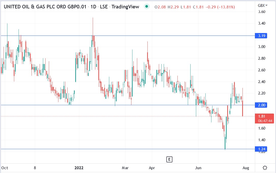Image resolution: width=276 pixels, height=173 pixels.
Task: Click the 2.20 price axis value
Action: coord(262,93)
